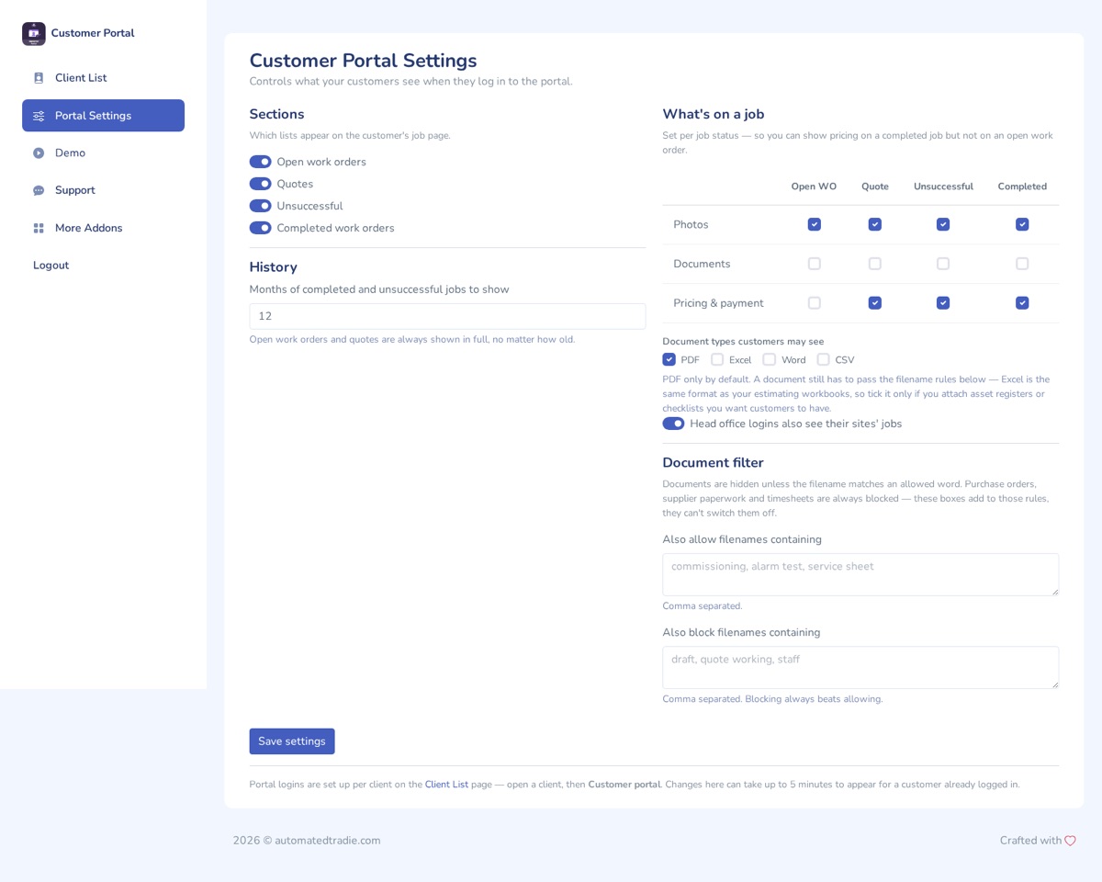Check Documents for Completed column

pyautogui.click(x=1022, y=264)
